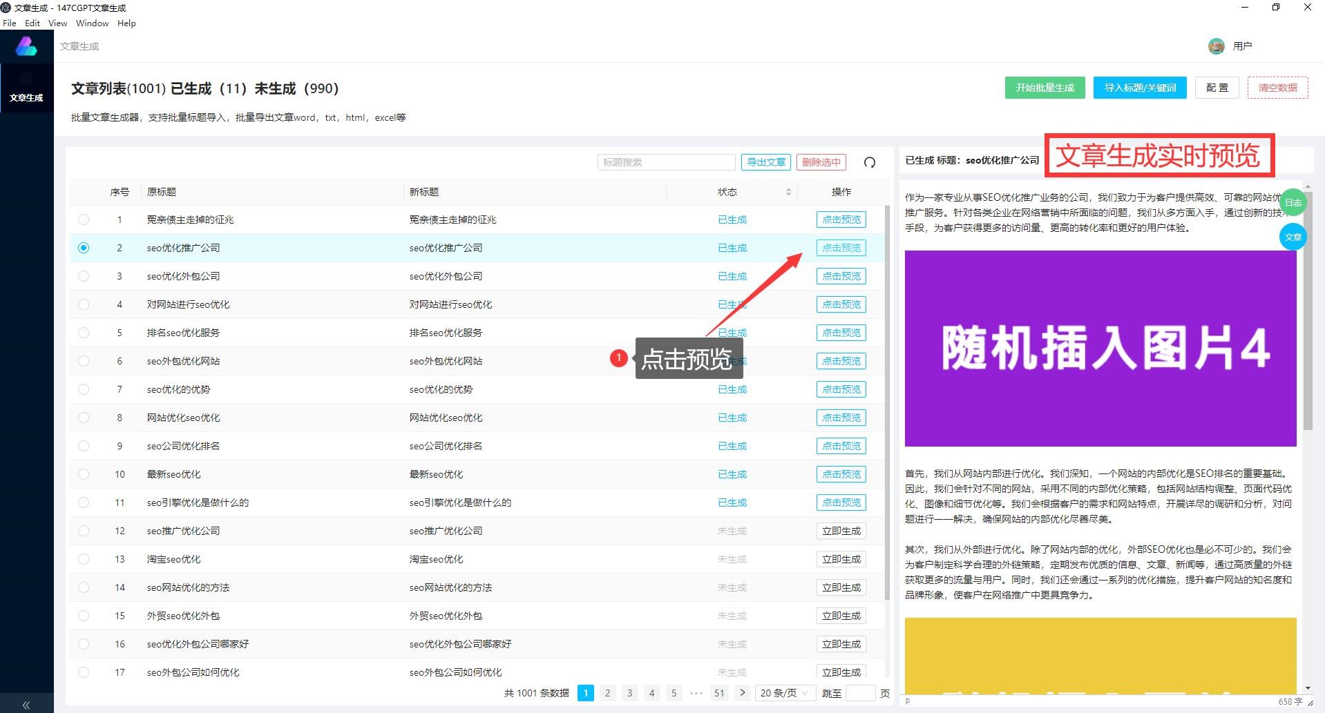
Task: Click 立即生成 for 淘宝seo优化 row
Action: [x=841, y=559]
